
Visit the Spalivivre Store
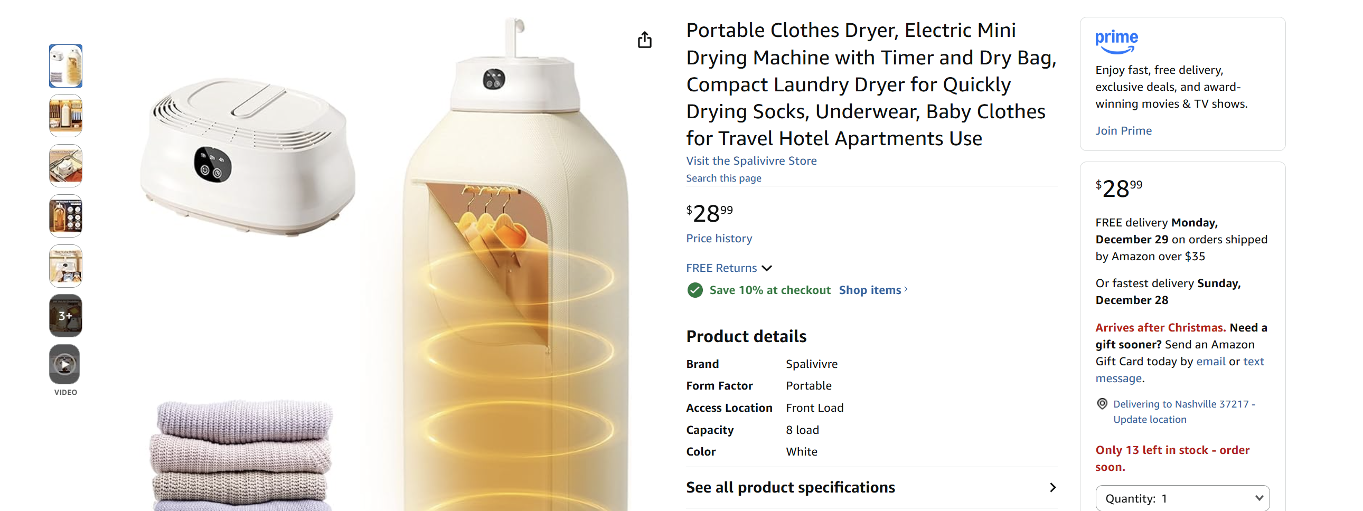[x=751, y=161]
